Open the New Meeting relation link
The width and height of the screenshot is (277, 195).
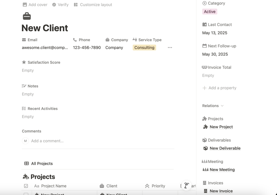[x=222, y=170]
